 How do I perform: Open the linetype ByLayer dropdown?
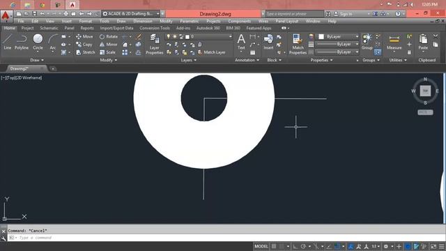coord(338,52)
